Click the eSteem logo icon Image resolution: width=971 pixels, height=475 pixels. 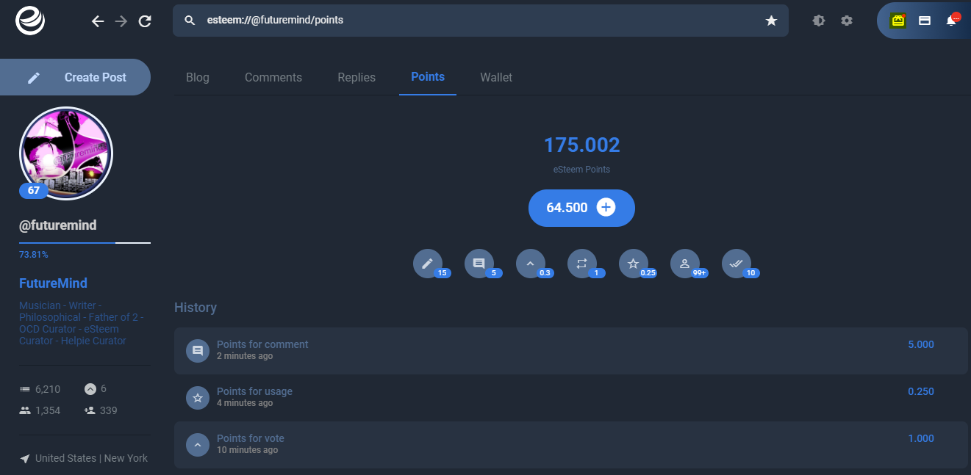(x=30, y=21)
